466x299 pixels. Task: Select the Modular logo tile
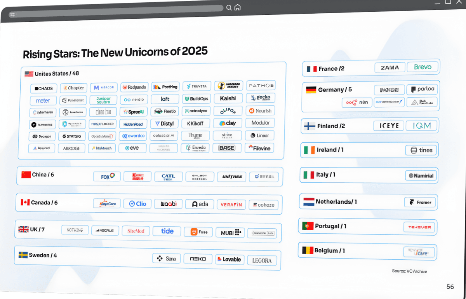pyautogui.click(x=260, y=123)
